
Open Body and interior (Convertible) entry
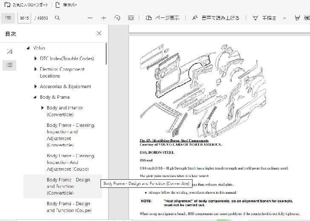coord(65,111)
